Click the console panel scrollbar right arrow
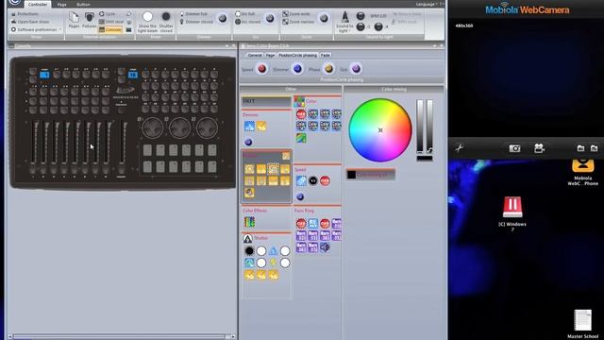The height and width of the screenshot is (340, 604). [x=233, y=336]
